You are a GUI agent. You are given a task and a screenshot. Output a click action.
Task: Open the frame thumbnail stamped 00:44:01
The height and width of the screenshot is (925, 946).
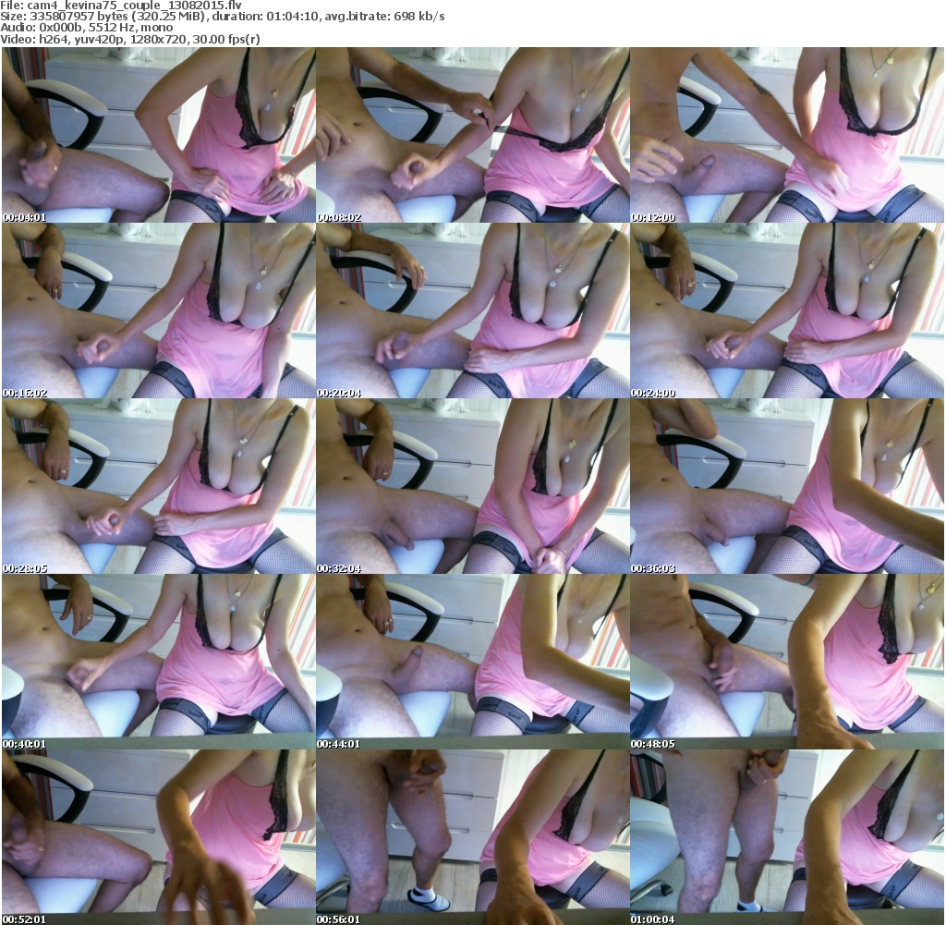(472, 662)
